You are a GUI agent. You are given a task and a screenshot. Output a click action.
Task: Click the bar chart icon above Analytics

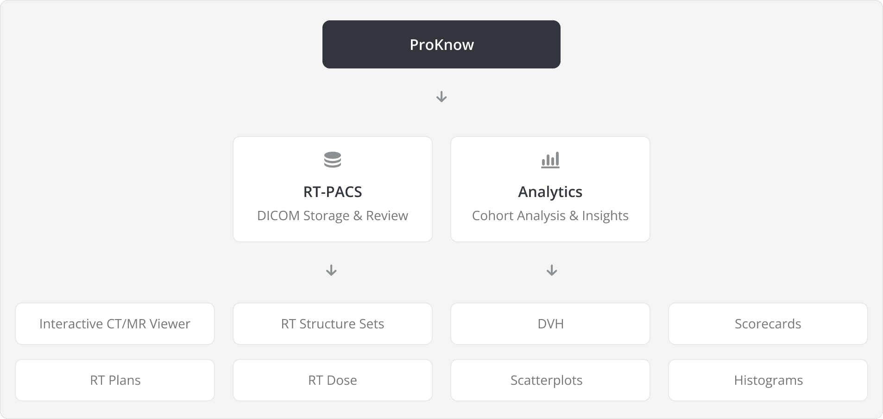(550, 160)
